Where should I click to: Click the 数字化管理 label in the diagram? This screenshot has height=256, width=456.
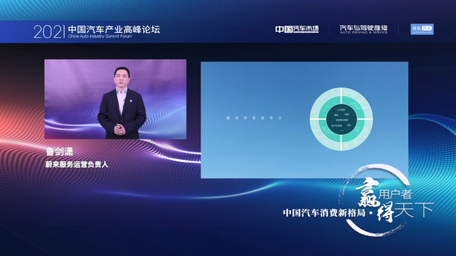pos(336,126)
